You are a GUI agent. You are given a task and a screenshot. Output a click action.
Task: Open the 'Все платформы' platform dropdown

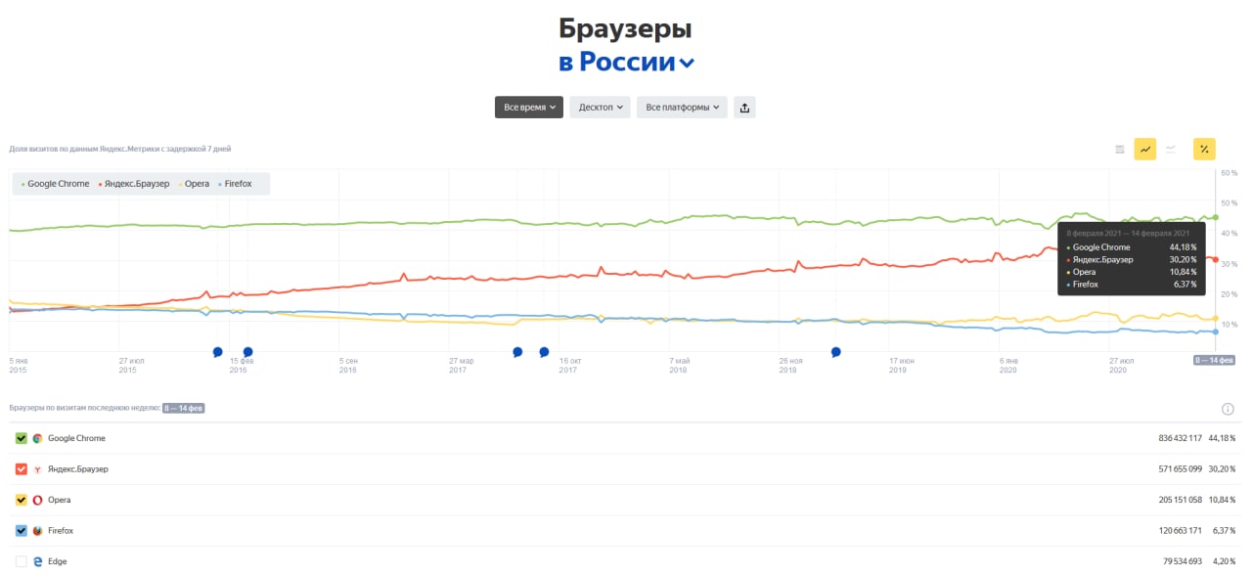682,108
